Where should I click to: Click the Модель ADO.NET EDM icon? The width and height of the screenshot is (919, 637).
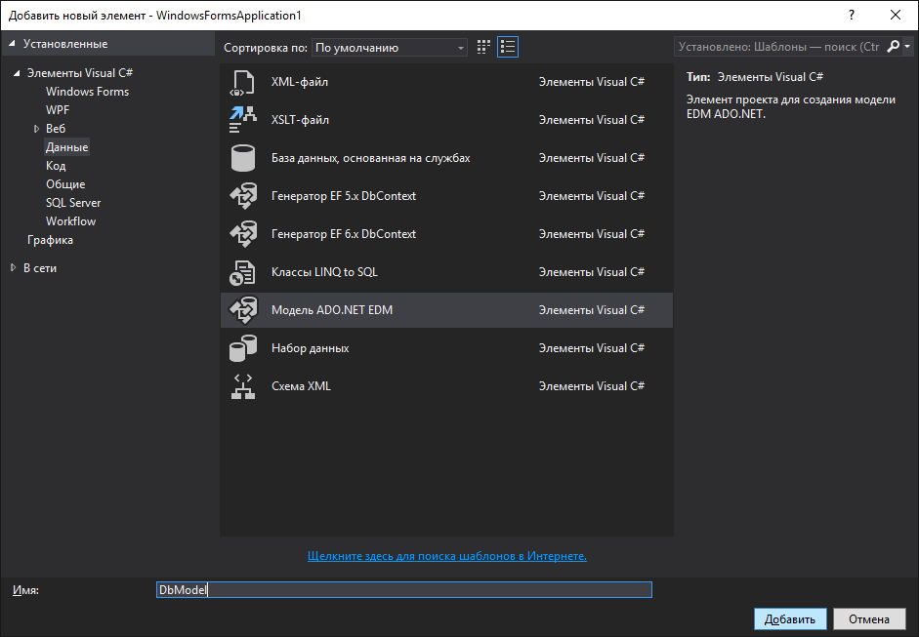tap(242, 310)
